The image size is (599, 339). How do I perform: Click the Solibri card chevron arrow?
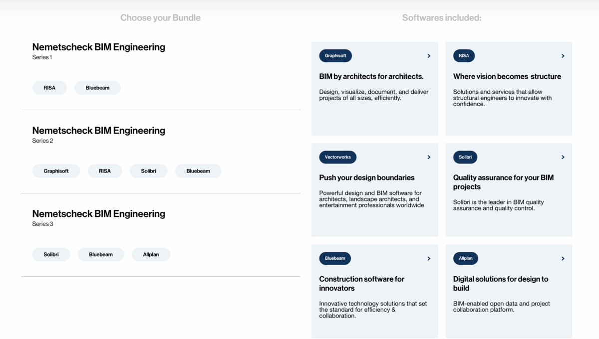pyautogui.click(x=563, y=157)
